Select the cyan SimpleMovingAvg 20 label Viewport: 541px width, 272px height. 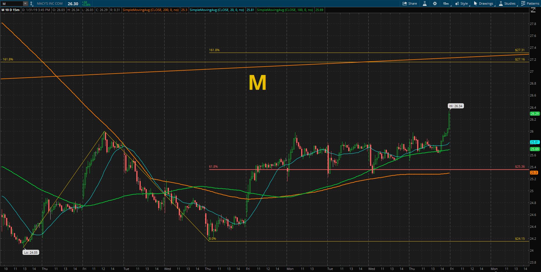217,10
